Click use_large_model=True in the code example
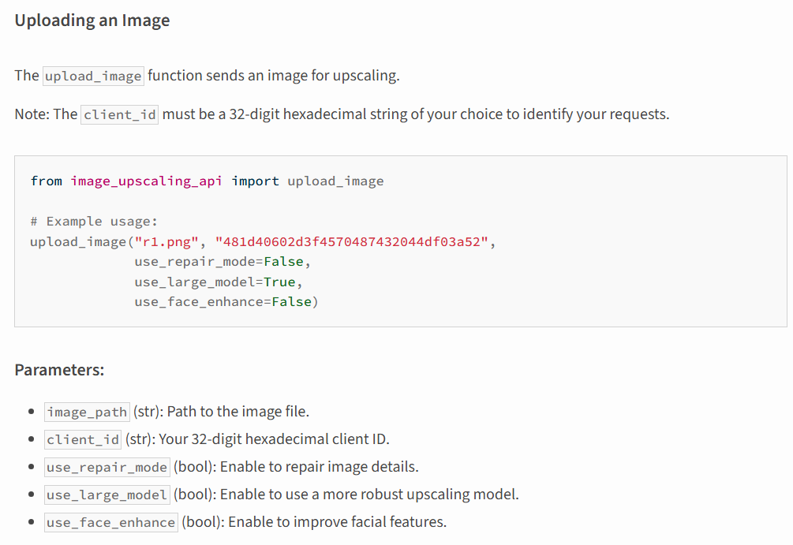793x545 pixels. point(217,282)
